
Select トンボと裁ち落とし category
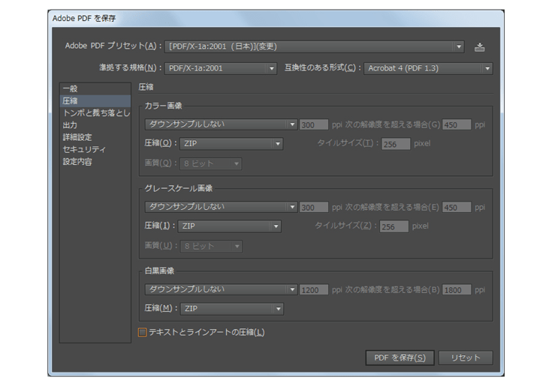[x=95, y=112]
